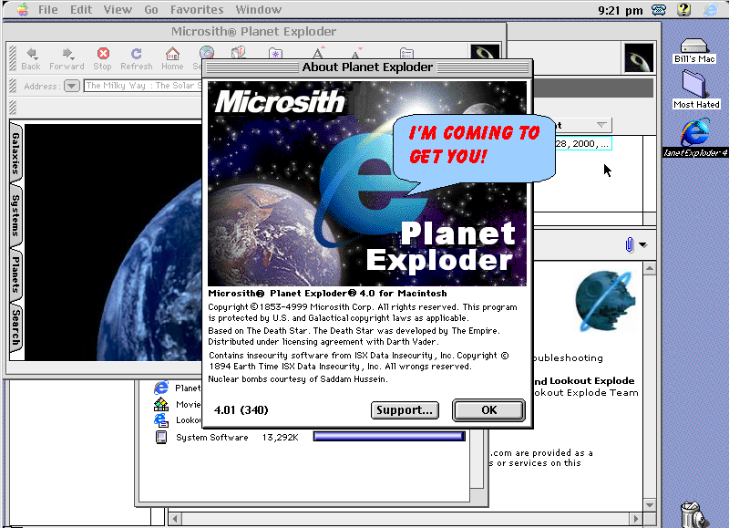Click the Refresh toolbar icon
The width and height of the screenshot is (729, 528).
136,54
